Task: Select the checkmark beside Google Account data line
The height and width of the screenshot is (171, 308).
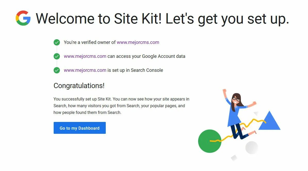Action: [x=57, y=56]
